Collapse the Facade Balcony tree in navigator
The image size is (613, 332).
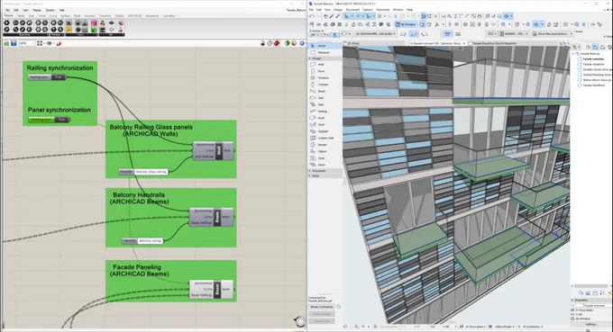click(574, 53)
